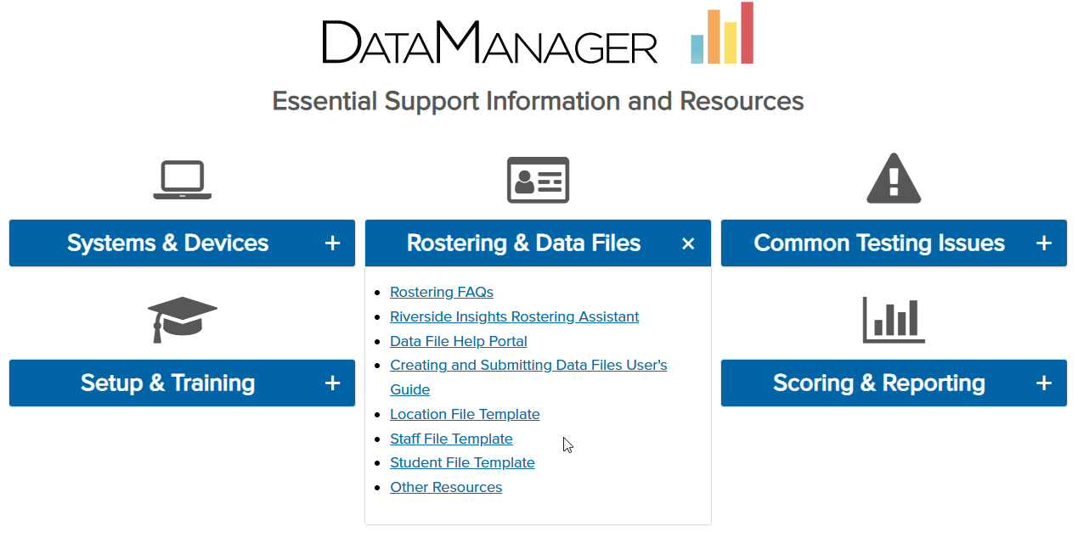Expand the Setup & Training section

coord(332,383)
